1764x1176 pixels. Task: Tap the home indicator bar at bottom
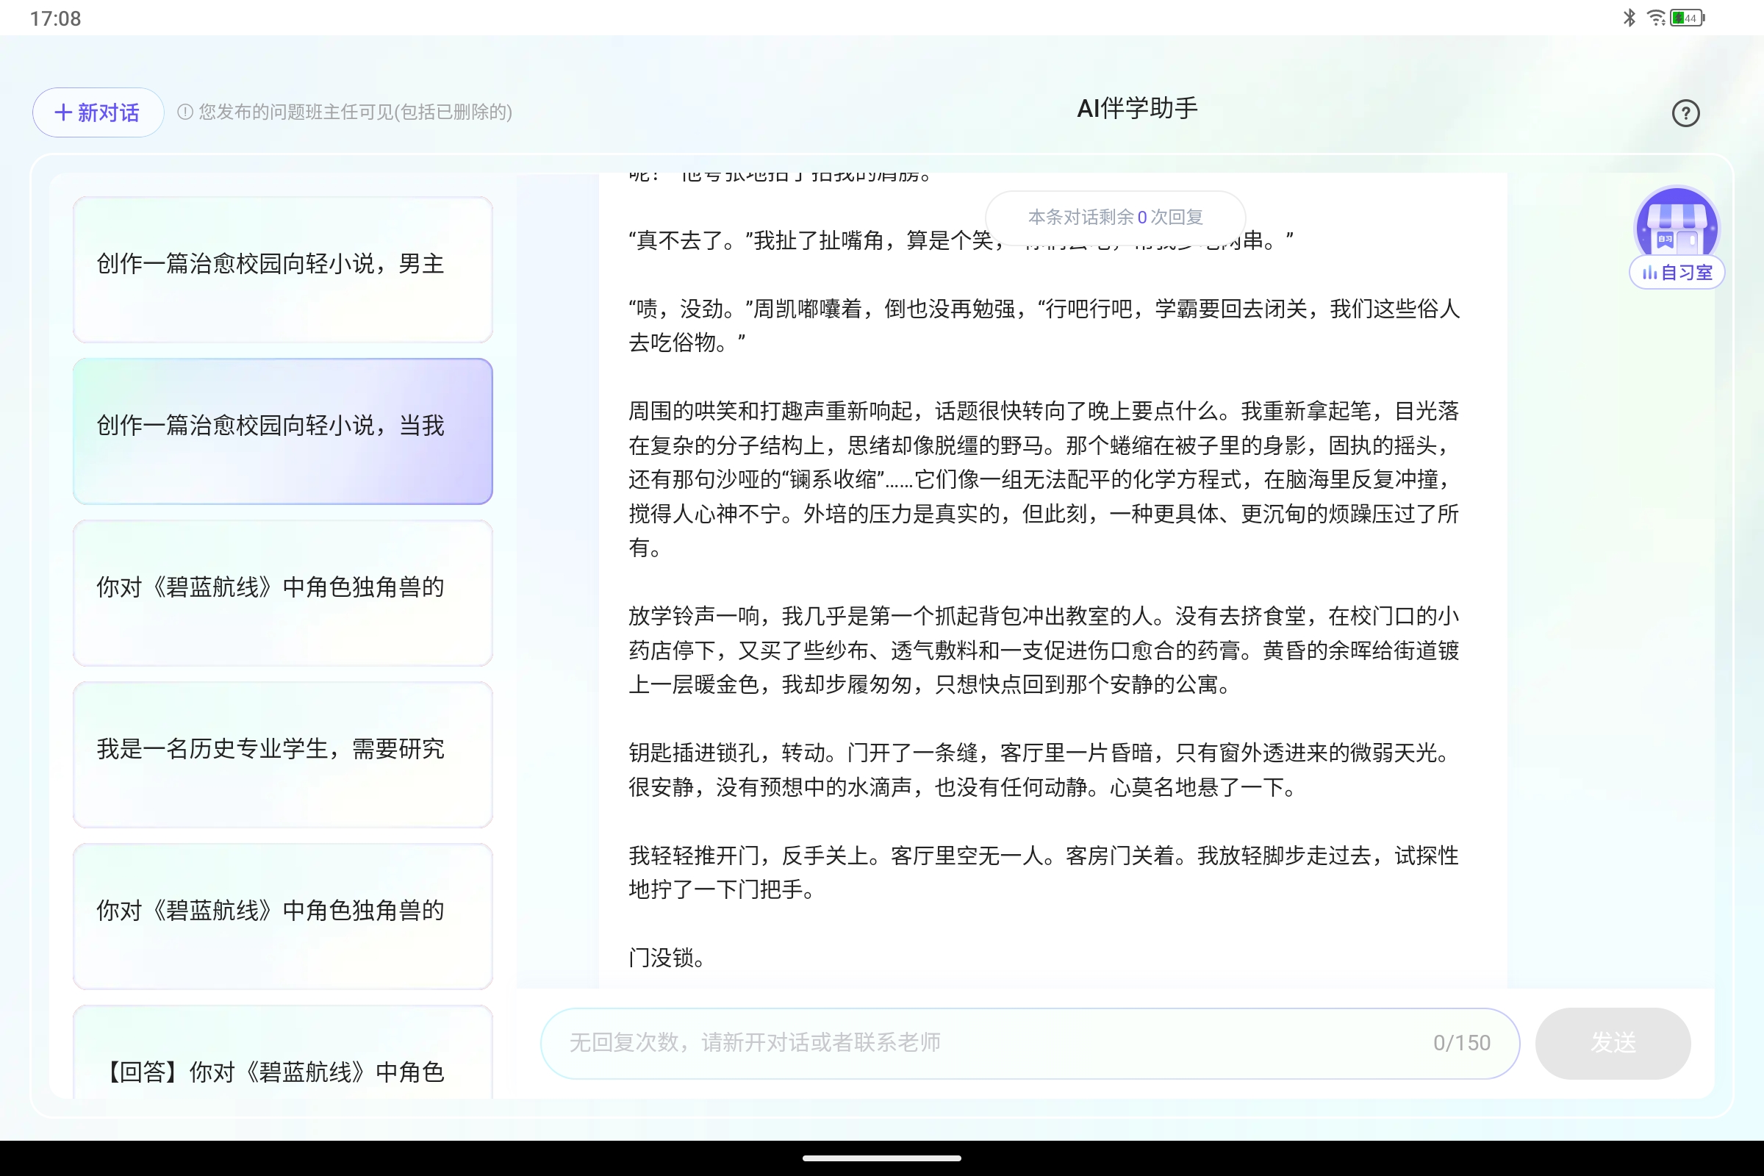[882, 1158]
